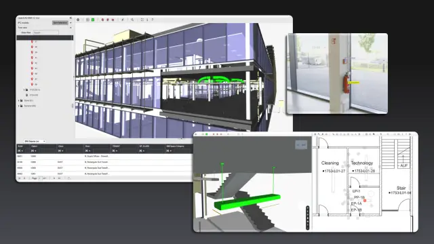Open filter dropdown under the Class column

[60, 150]
